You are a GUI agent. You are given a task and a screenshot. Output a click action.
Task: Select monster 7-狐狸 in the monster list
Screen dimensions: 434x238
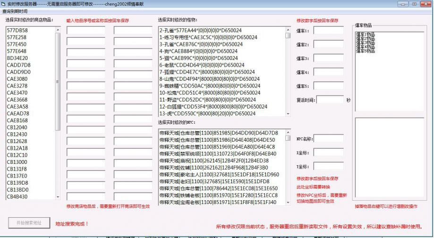coord(208,72)
